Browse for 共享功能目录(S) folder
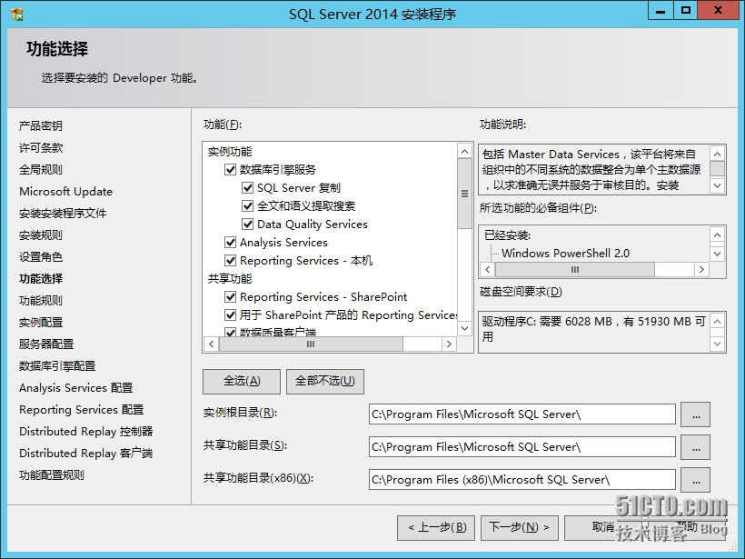Screen dimensions: 745x559 click(x=696, y=447)
